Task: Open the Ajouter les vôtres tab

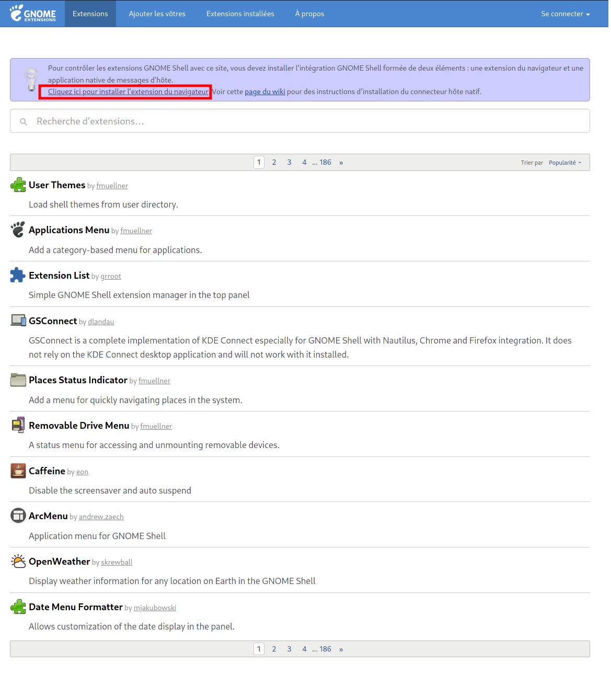Action: point(157,14)
